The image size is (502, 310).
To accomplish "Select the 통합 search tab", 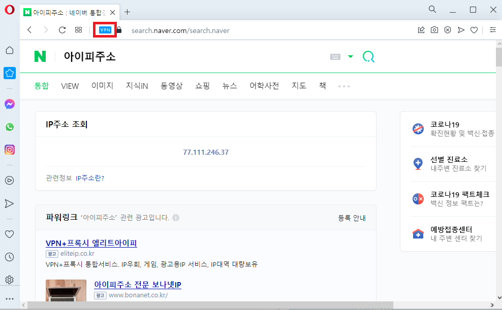I will pyautogui.click(x=42, y=86).
